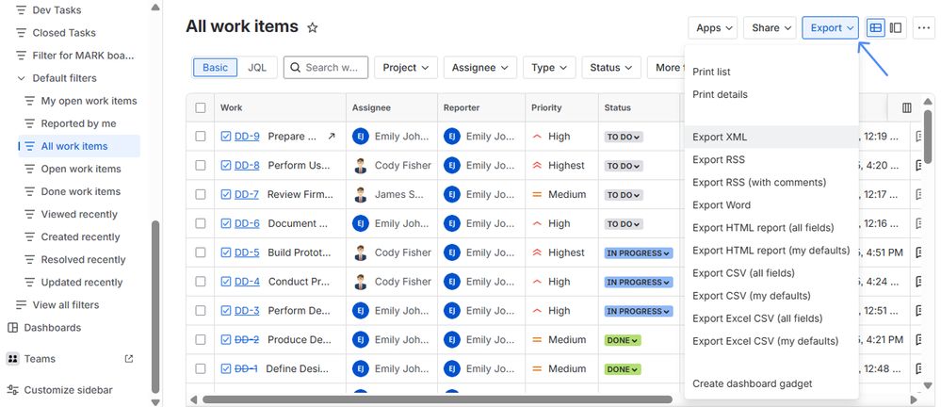Collapse the Export dropdown button
This screenshot has width=941, height=407.
831,27
